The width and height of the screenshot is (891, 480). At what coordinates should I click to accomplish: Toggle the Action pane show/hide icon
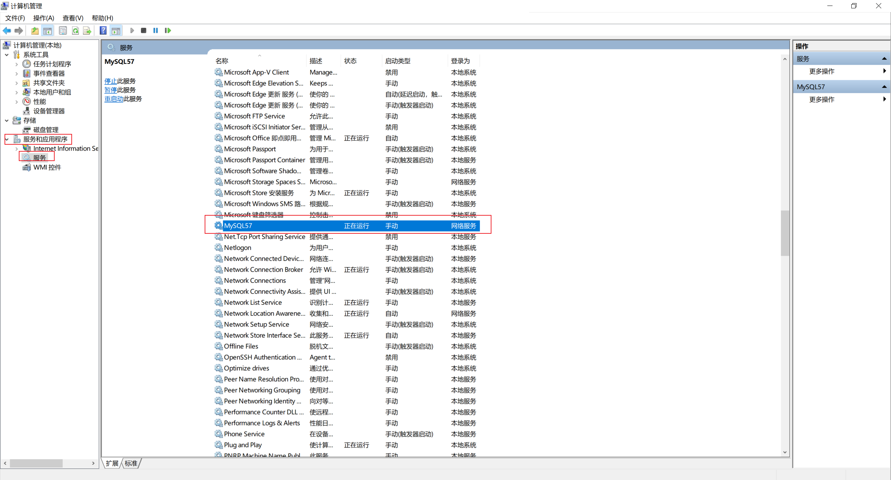[116, 31]
